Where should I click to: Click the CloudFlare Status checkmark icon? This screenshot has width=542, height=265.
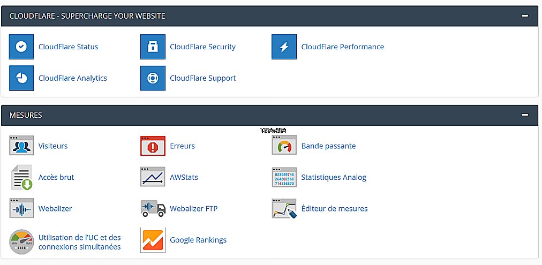tap(21, 47)
